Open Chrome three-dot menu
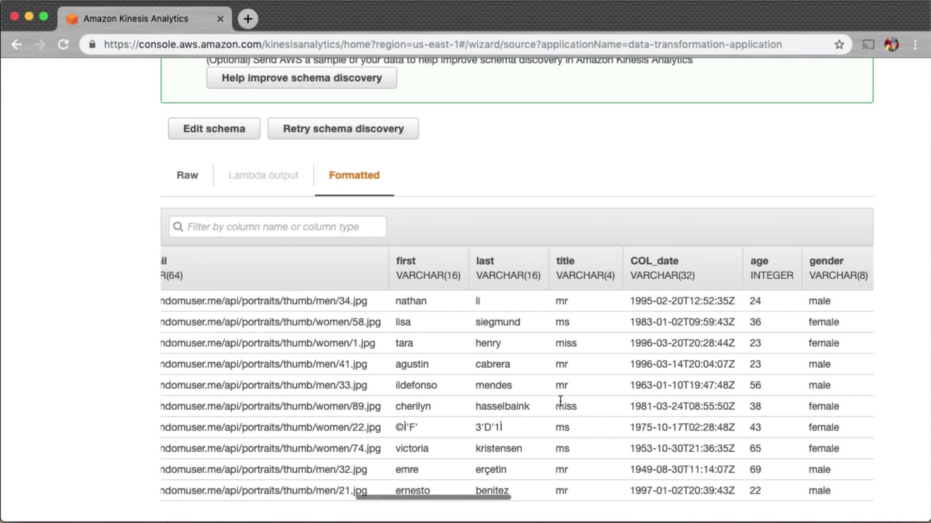The height and width of the screenshot is (523, 931). [x=915, y=45]
